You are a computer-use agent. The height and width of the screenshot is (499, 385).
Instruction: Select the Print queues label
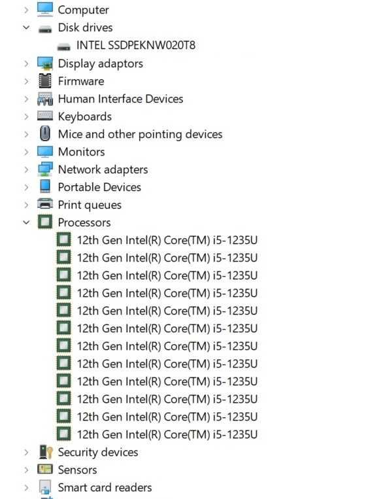click(x=90, y=205)
